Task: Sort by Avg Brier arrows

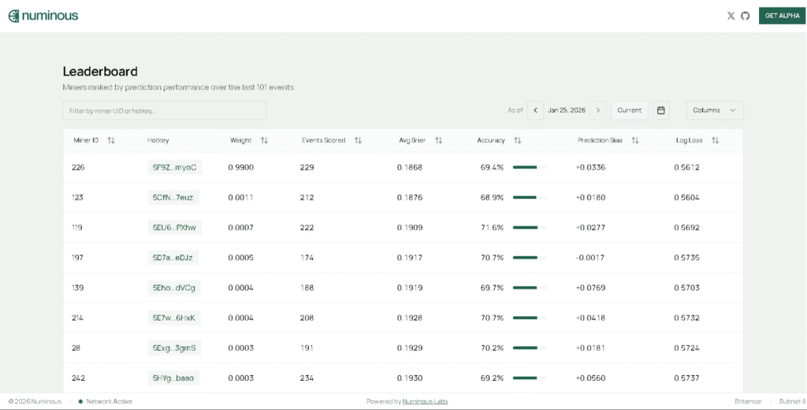Action: [x=438, y=140]
